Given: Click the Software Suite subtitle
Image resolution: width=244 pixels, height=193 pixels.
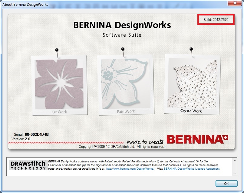Looking at the screenshot, I should click(122, 35).
